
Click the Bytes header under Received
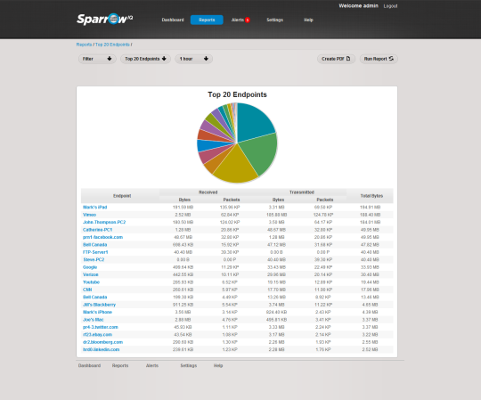184,200
